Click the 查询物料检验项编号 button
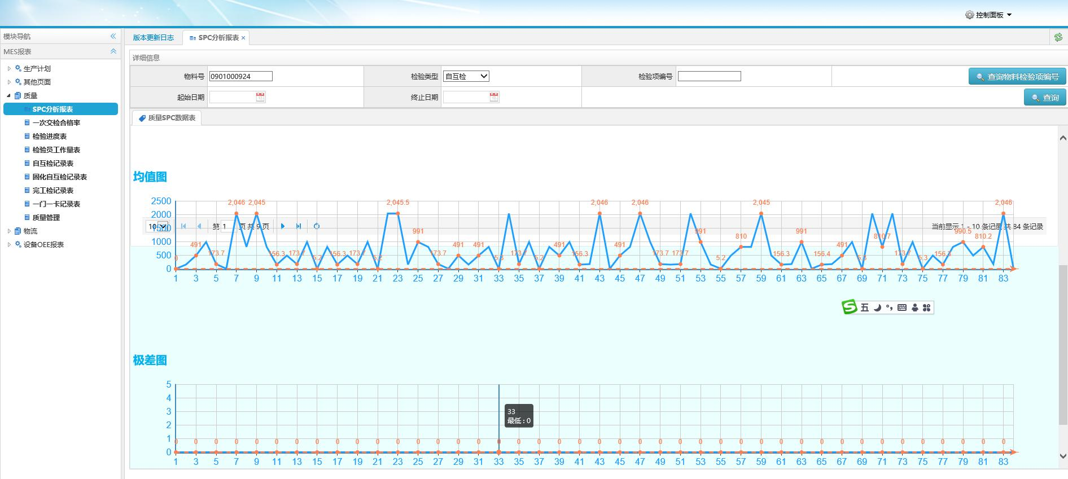 coord(1017,77)
